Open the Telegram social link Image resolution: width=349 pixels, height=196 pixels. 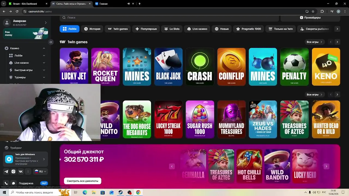[x=6, y=171]
